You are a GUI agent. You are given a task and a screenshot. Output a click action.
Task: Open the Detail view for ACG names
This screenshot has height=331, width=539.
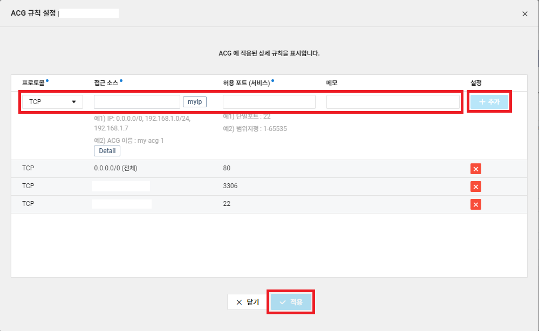coord(107,150)
